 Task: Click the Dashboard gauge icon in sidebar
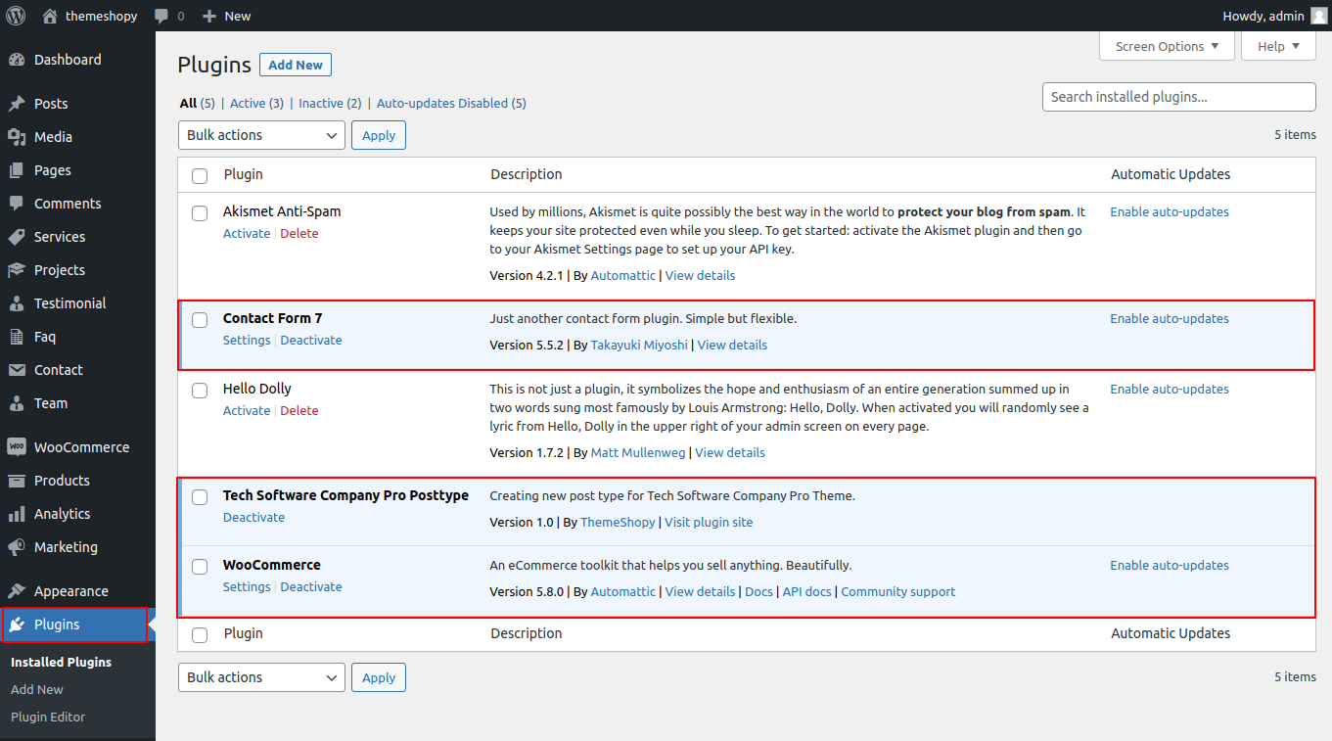pyautogui.click(x=17, y=60)
